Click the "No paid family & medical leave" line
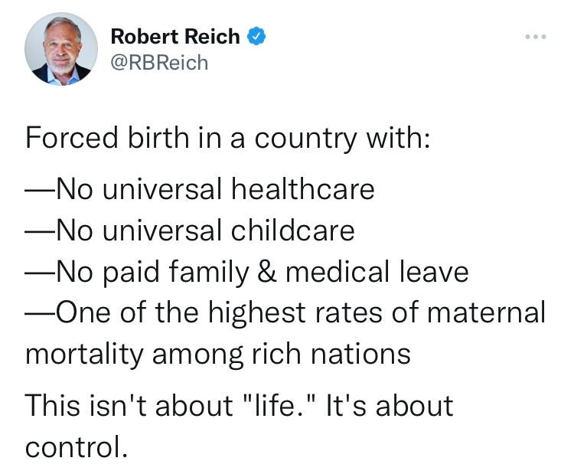 coord(246,272)
